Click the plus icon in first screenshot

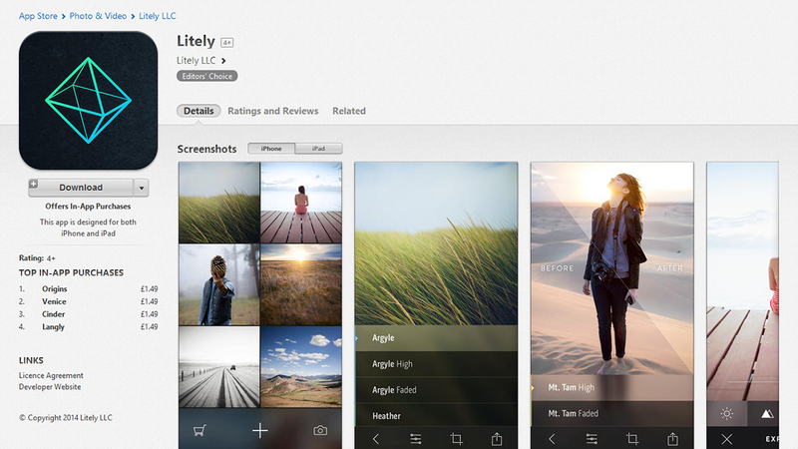[260, 431]
